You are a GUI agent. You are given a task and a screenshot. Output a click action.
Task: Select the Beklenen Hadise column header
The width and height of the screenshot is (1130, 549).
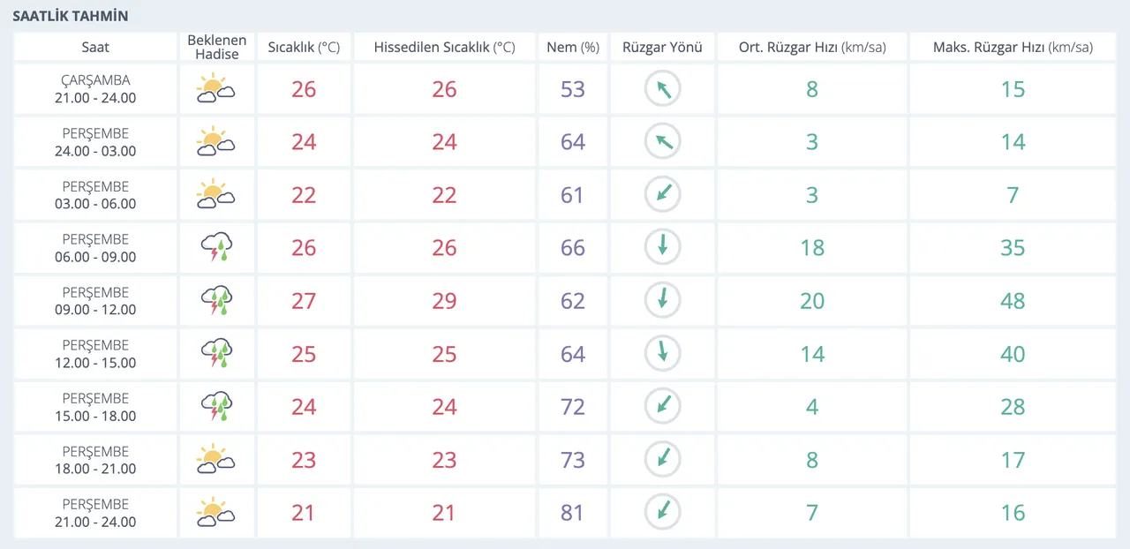216,48
